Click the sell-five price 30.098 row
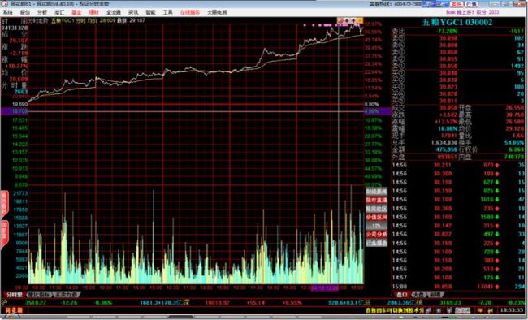Viewport: 528px width, 320px height. (458, 38)
